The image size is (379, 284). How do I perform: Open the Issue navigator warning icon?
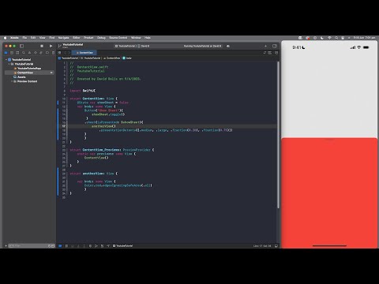[29, 53]
